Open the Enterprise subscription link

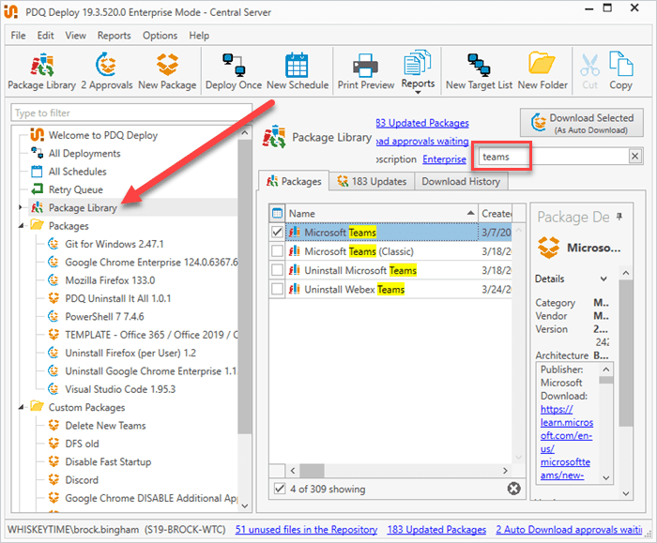coord(444,159)
